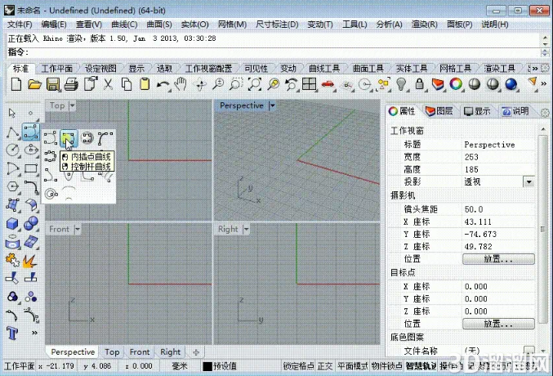Toggle 正交 ortho mode in status bar
The height and width of the screenshot is (376, 553).
pyautogui.click(x=325, y=366)
